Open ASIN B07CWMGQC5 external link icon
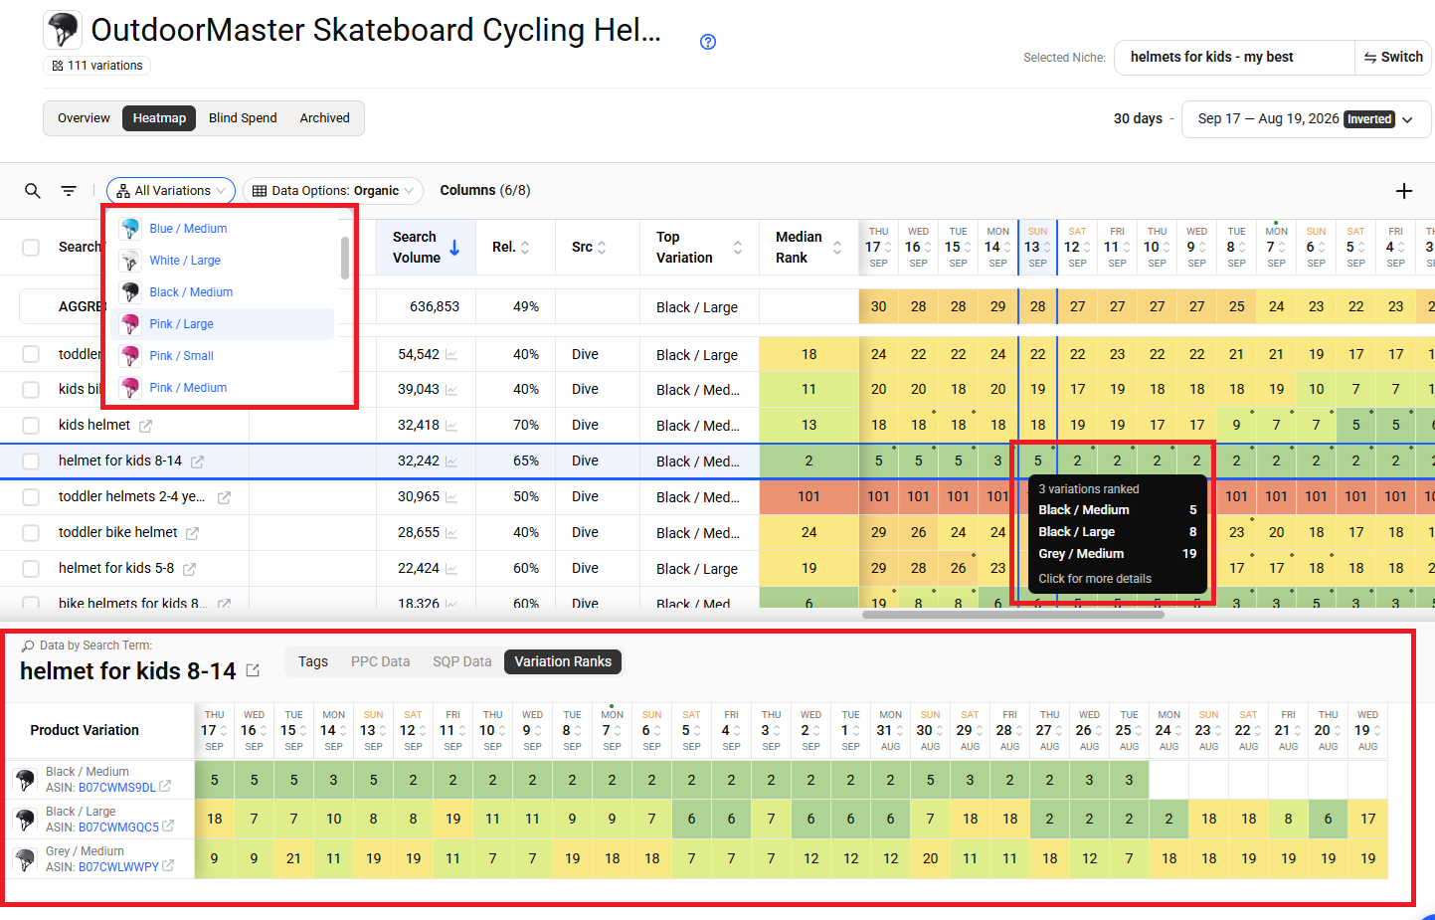The image size is (1435, 920). pos(168,827)
